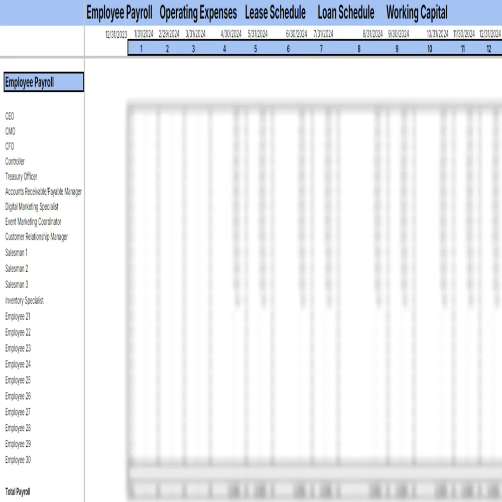Click period 12 column header
502x502 pixels.
pos(489,49)
